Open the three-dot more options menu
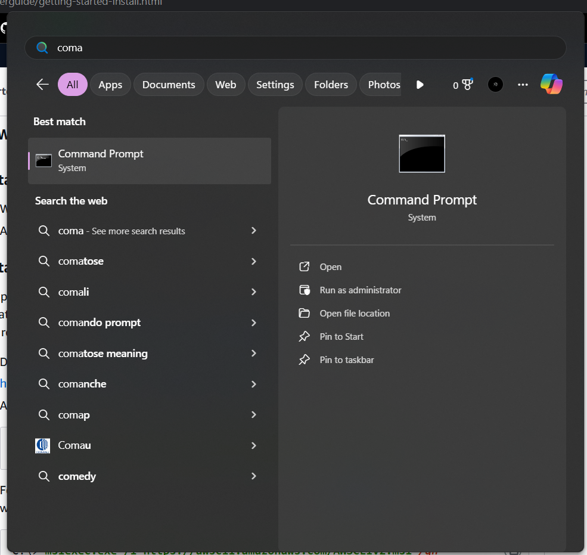587x555 pixels. (523, 85)
